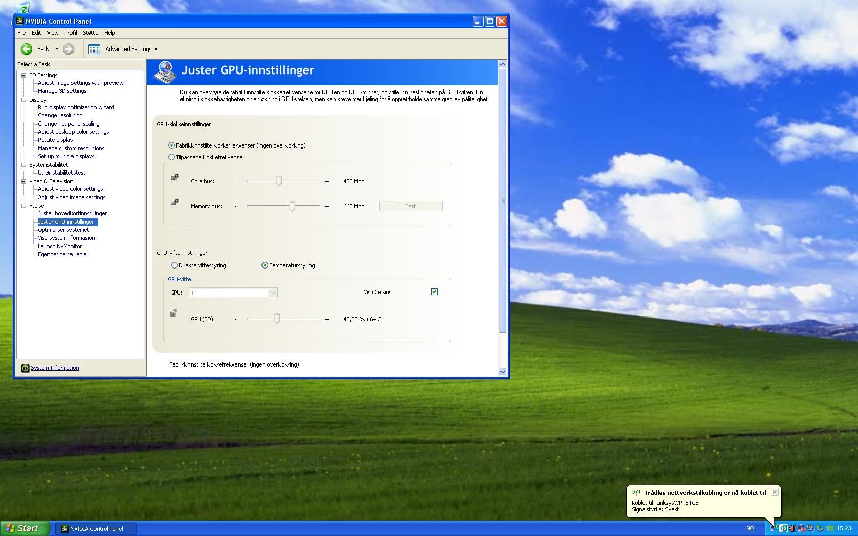Select Optimaliser systemet task
This screenshot has height=536, width=858.
click(x=63, y=230)
